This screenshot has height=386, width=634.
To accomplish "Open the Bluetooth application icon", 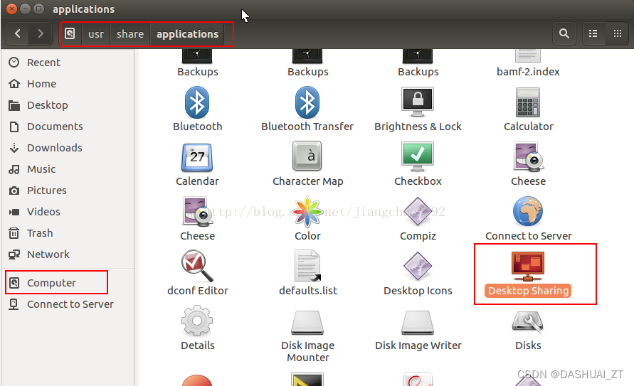I will (x=197, y=102).
